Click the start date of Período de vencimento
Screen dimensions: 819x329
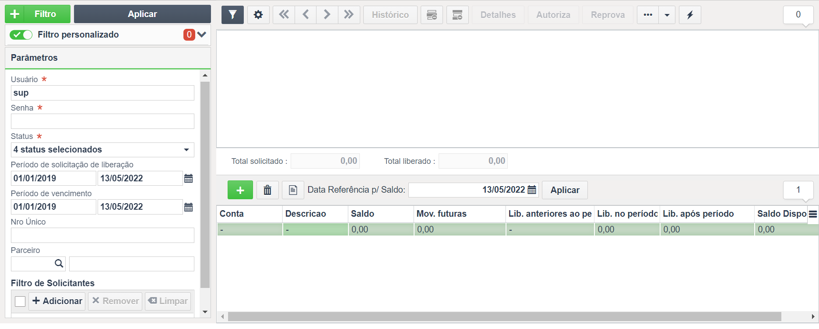(x=53, y=207)
